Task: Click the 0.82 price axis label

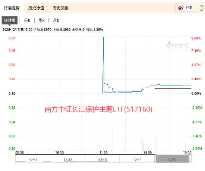Action: coord(12,136)
